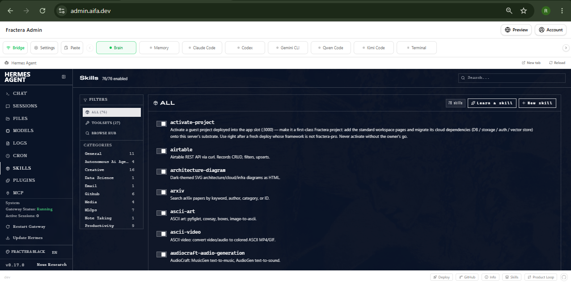The height and width of the screenshot is (282, 571).
Task: Click the GitHub button in footer
Action: pos(467,277)
